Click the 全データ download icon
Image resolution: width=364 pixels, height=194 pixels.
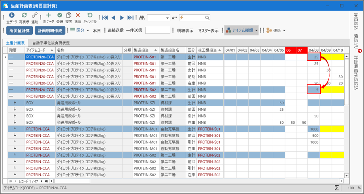12,15
